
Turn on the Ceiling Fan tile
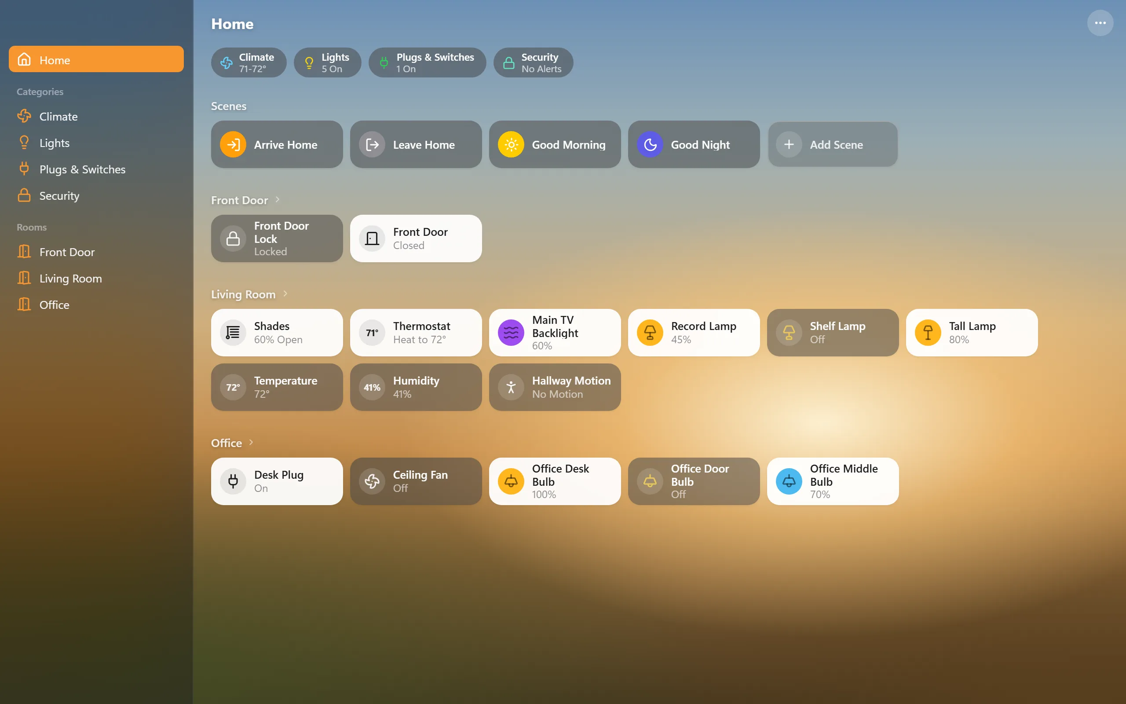click(x=416, y=481)
